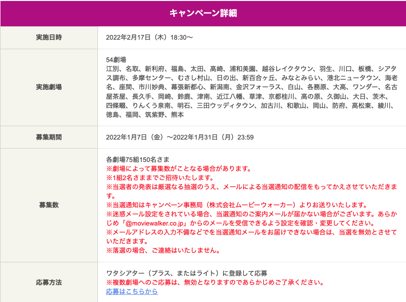Select the 実施日時 row label
The width and height of the screenshot is (406, 302).
tap(49, 37)
